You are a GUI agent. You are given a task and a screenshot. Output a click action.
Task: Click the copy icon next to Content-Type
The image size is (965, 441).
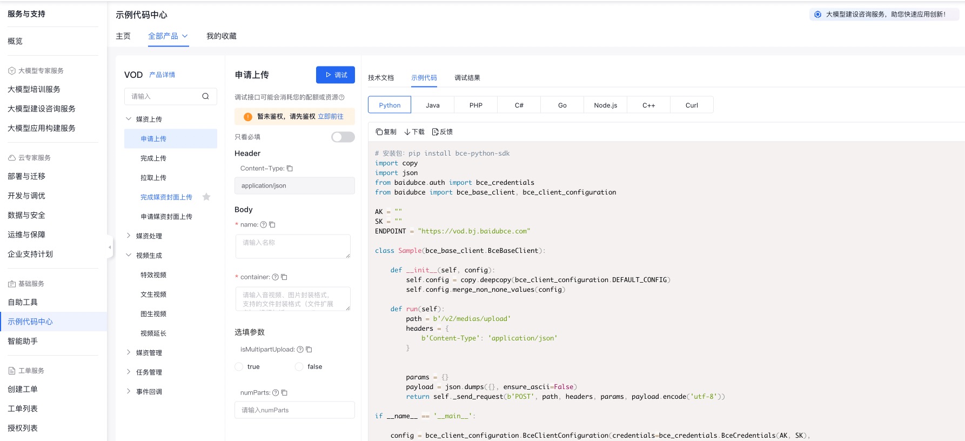coord(290,169)
